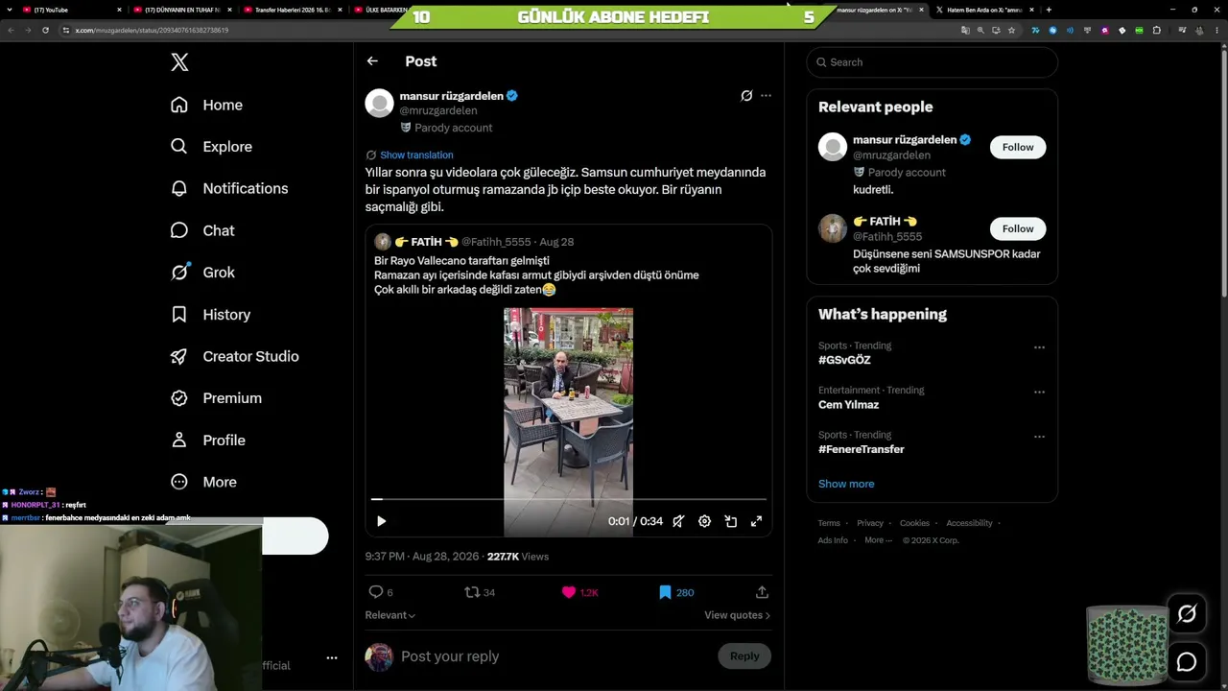The height and width of the screenshot is (691, 1228).
Task: Open Profile from the sidebar
Action: 207,441
